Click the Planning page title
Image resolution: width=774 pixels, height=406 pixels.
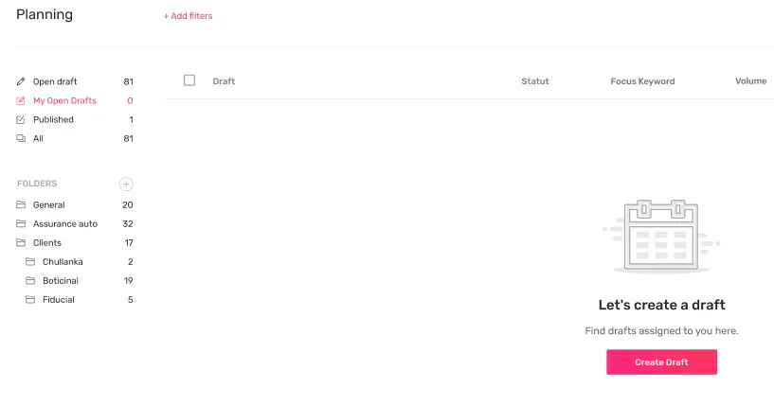pos(45,14)
